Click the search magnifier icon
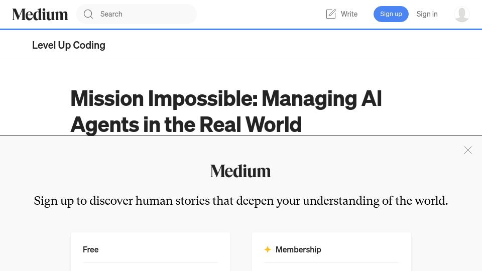 [88, 14]
